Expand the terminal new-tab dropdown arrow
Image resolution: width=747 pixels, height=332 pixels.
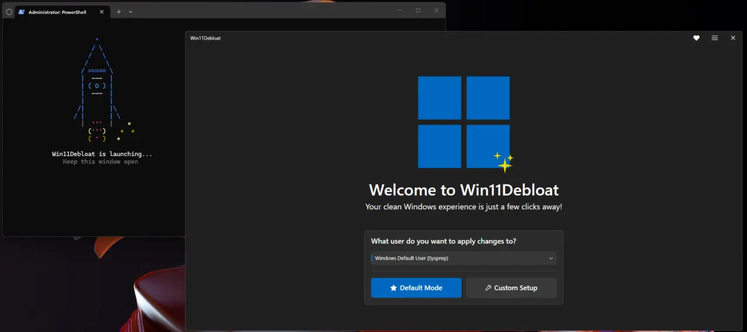coord(130,12)
